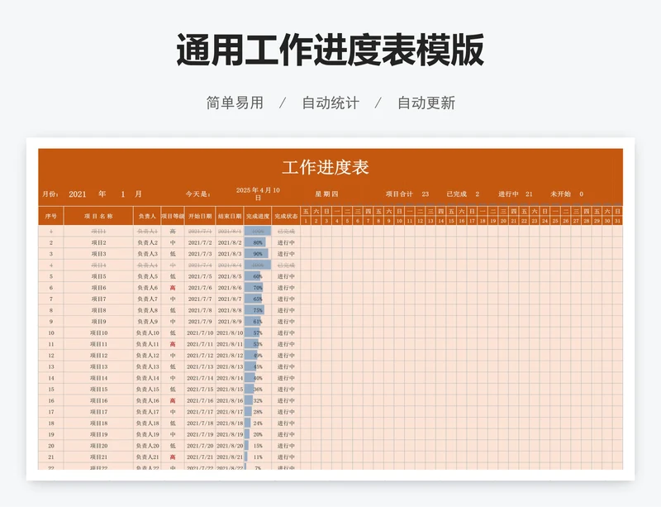Click the 70% progress cell for 项目6
661x507 pixels.
(x=258, y=288)
